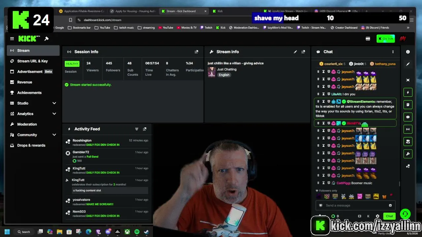Click the W emote in the emote row
Viewport: 422px width, 237px height.
[x=384, y=197]
